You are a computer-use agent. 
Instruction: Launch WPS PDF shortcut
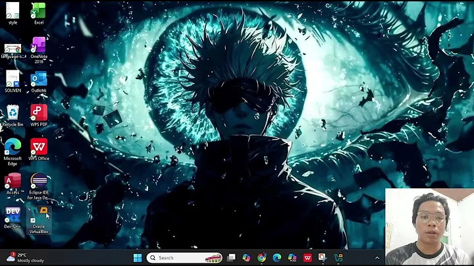click(x=39, y=115)
